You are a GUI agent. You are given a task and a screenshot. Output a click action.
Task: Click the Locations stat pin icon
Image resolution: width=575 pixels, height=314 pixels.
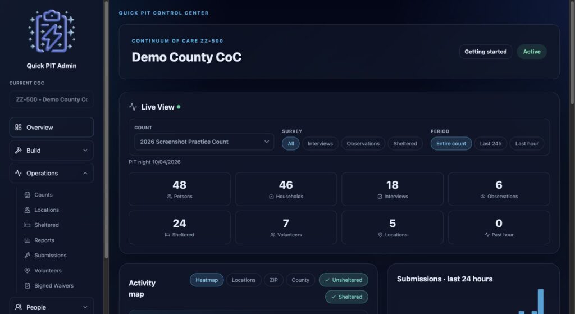pos(380,235)
